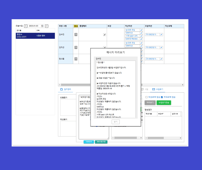Select student 텐스웹 name cell

pos(66,59)
